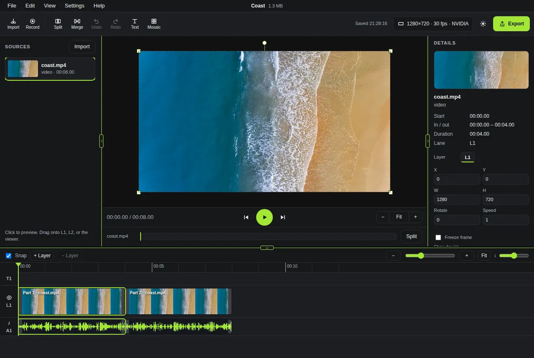Adjust the track height slider
Viewport: 534px width, 358px height.
(514, 256)
